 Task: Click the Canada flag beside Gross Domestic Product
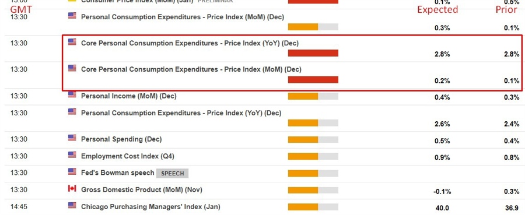[72, 189]
